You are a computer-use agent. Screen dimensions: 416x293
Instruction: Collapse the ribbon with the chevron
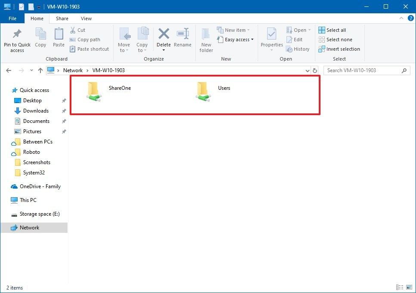click(401, 18)
